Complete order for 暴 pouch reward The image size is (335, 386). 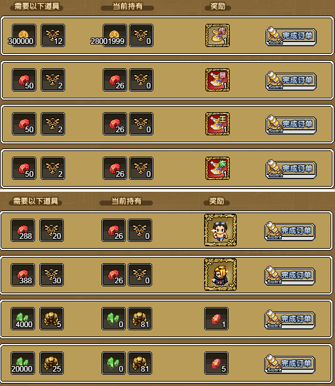(x=291, y=81)
